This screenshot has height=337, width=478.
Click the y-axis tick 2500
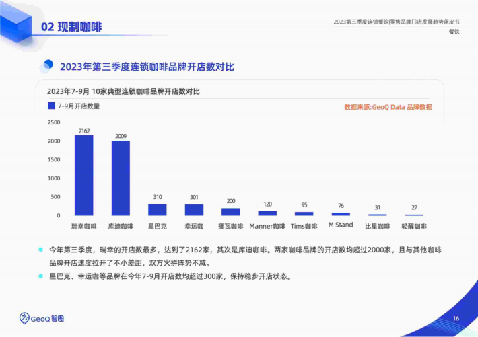(x=54, y=122)
